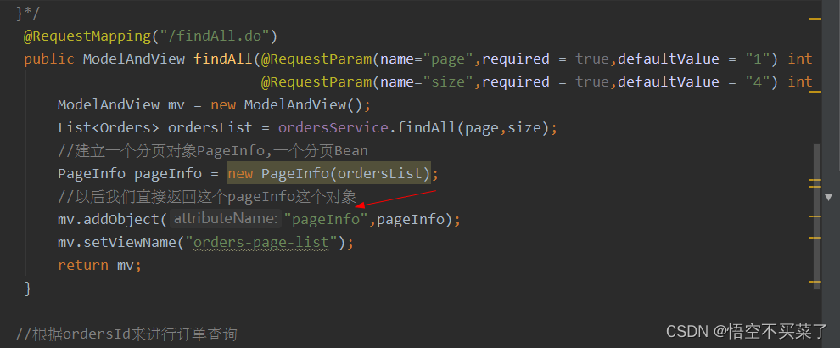This screenshot has width=840, height=348.
Task: Click the public keyword of the method
Action: pos(48,59)
